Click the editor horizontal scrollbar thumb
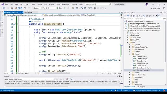This screenshot has height=94, width=167. click(x=58, y=73)
